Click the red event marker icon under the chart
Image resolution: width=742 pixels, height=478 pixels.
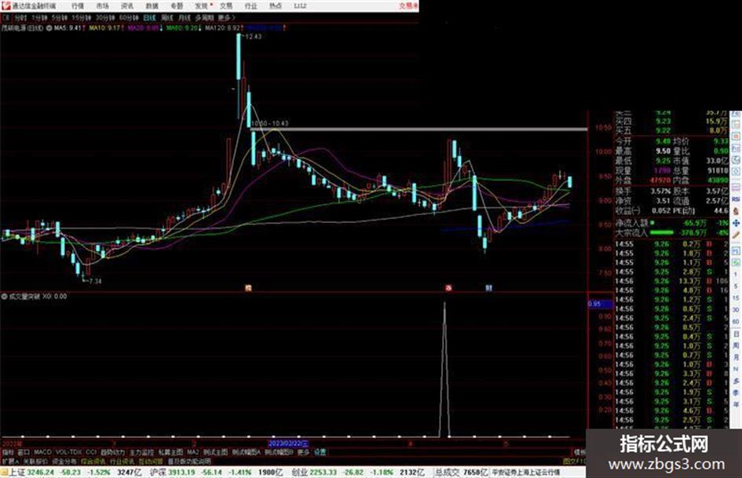coord(448,288)
